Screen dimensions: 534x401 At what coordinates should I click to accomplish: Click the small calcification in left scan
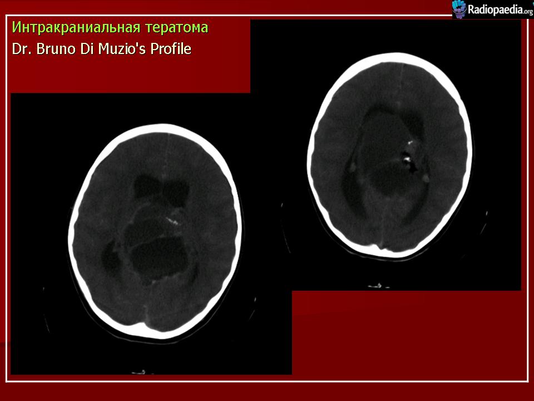tap(172, 219)
